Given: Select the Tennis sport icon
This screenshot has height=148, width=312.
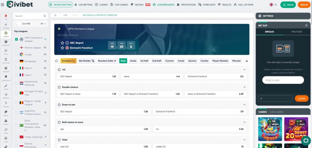Looking at the screenshot, I should click(x=6, y=51).
